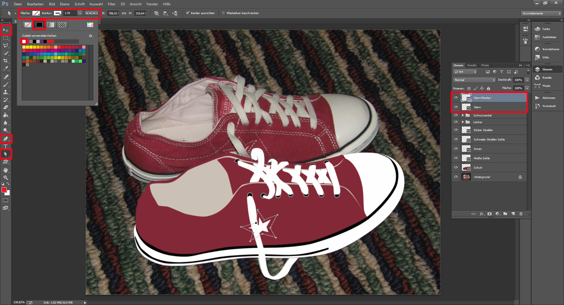Select the Hand tool
This screenshot has width=564, height=305.
point(6,170)
